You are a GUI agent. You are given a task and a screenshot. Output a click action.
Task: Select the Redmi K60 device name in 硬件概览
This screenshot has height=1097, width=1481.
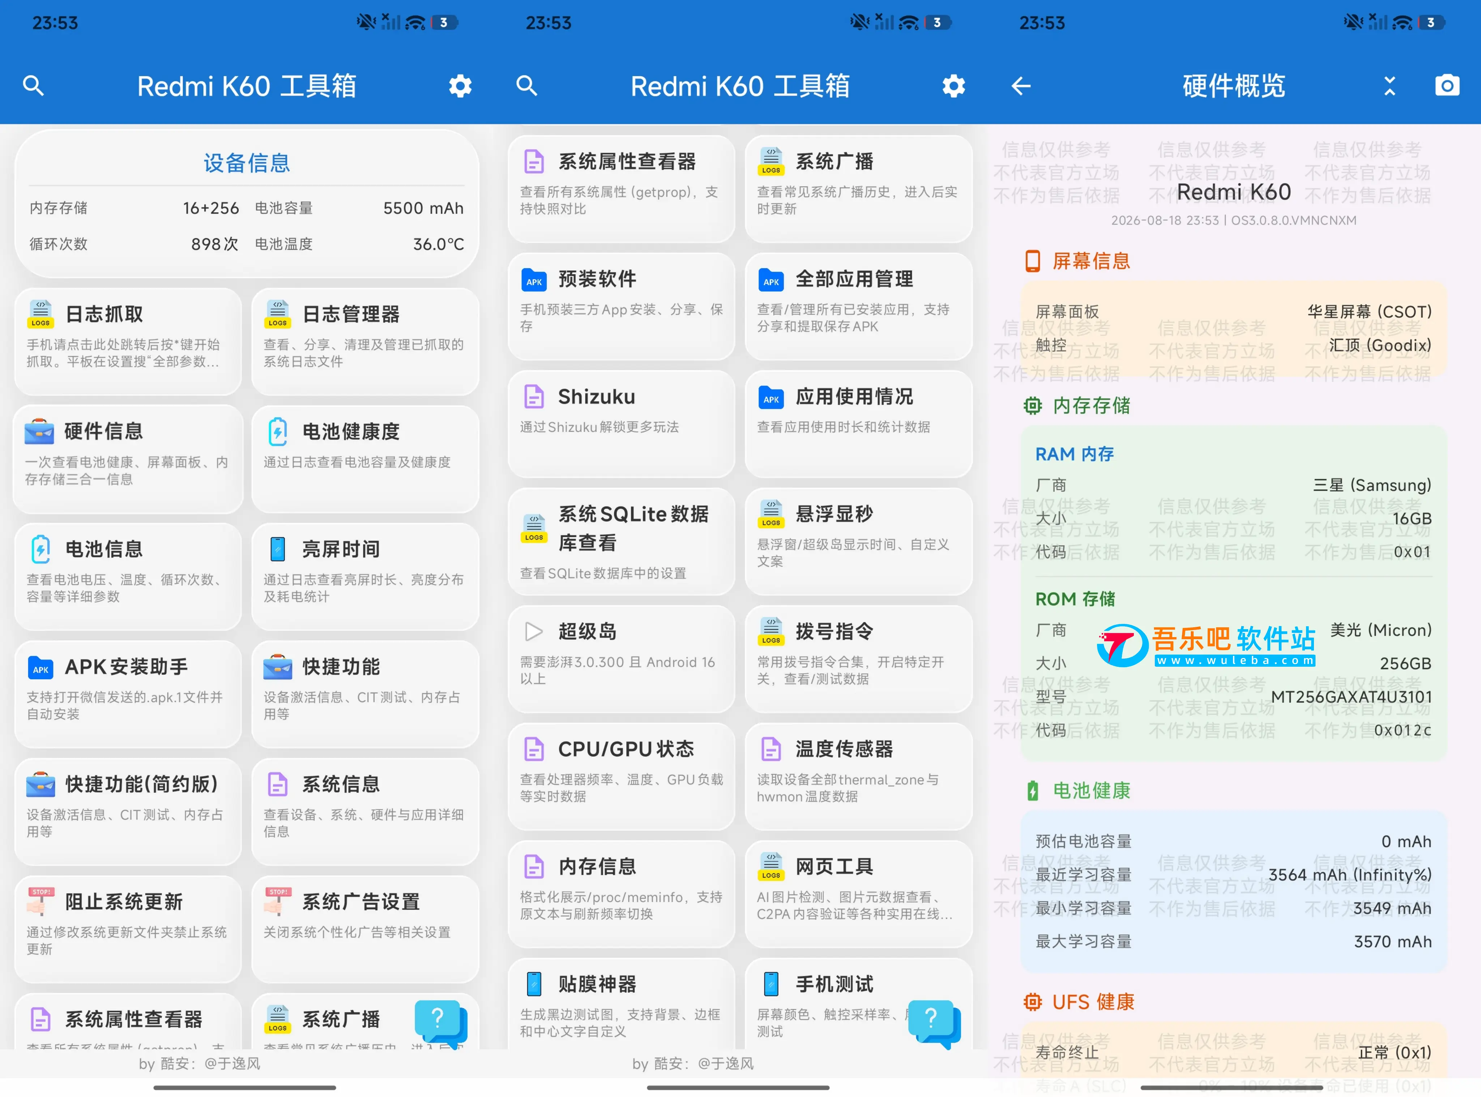pos(1234,192)
